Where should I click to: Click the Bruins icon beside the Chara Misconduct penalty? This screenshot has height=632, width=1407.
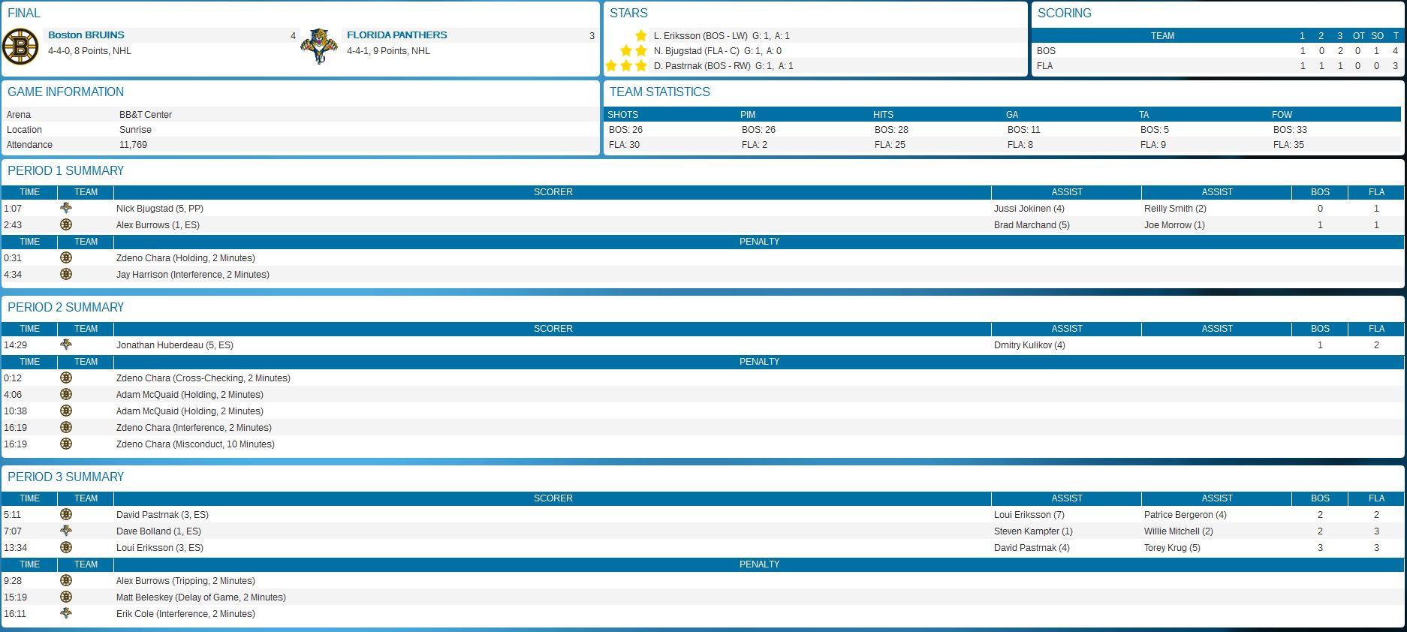pos(66,444)
